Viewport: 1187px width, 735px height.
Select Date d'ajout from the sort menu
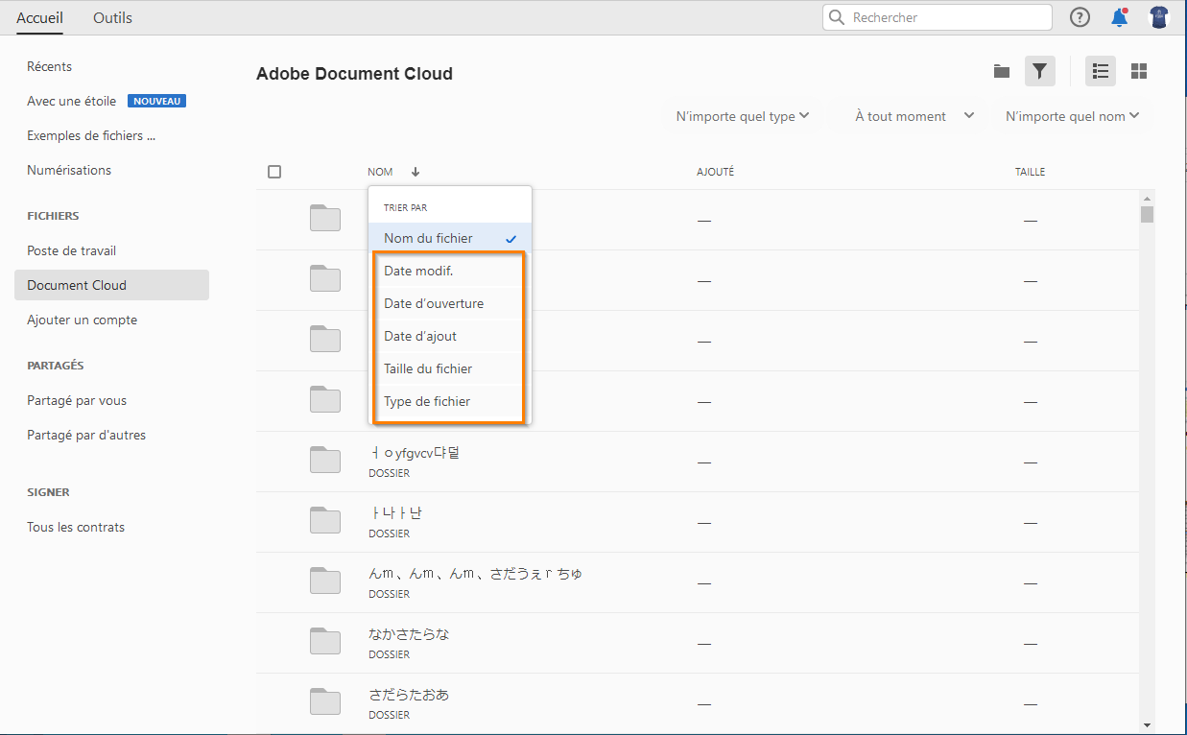click(421, 336)
